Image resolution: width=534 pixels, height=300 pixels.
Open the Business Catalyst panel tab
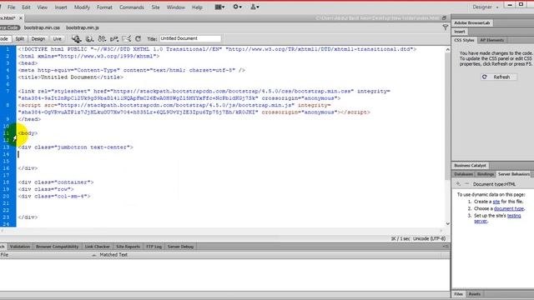point(470,165)
